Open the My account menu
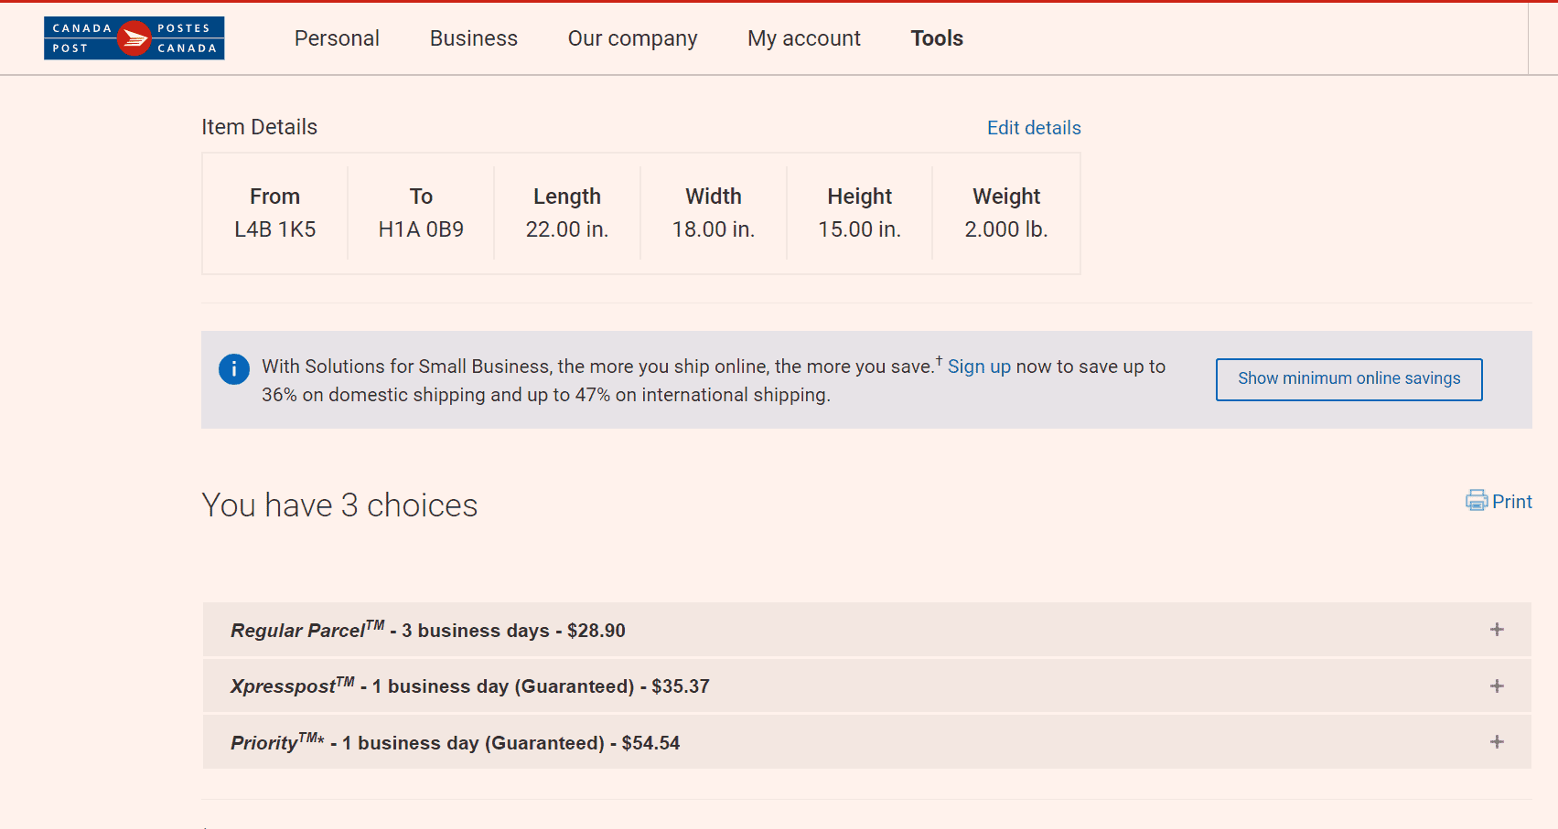Screen dimensions: 1558x829 pyautogui.click(x=804, y=38)
